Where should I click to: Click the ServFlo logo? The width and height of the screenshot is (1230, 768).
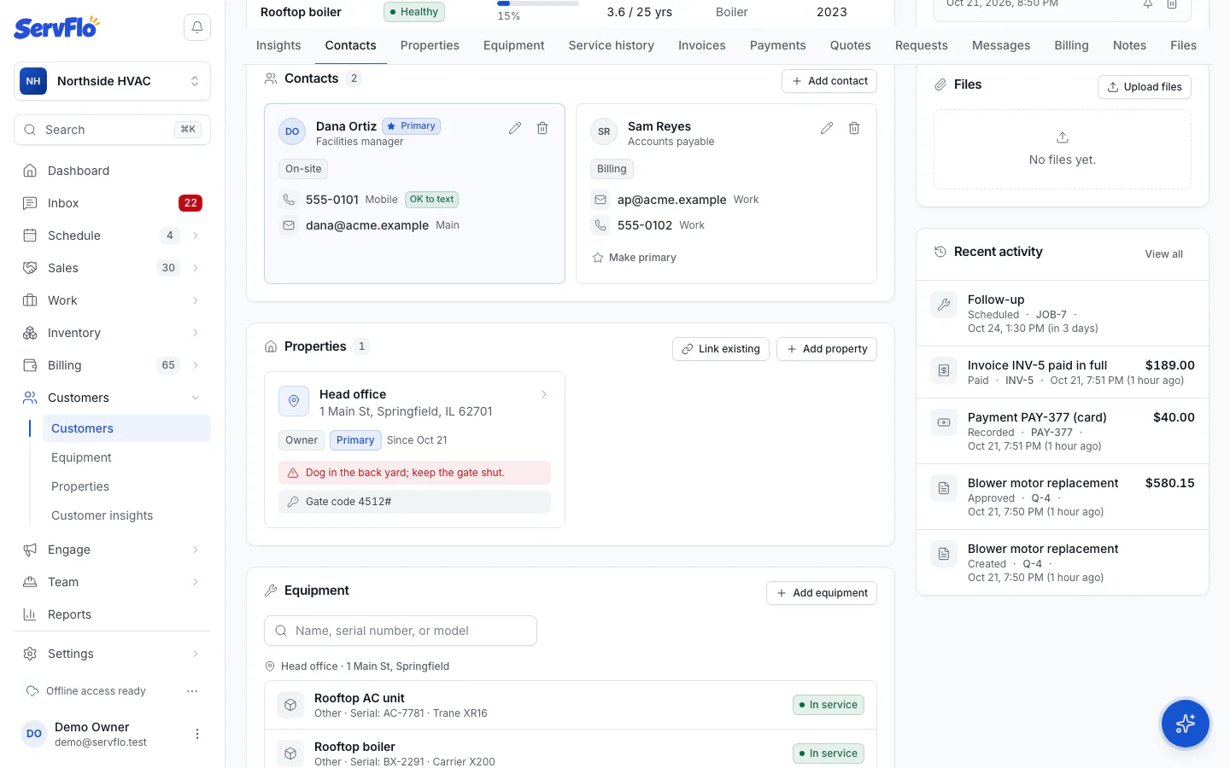[x=56, y=27]
